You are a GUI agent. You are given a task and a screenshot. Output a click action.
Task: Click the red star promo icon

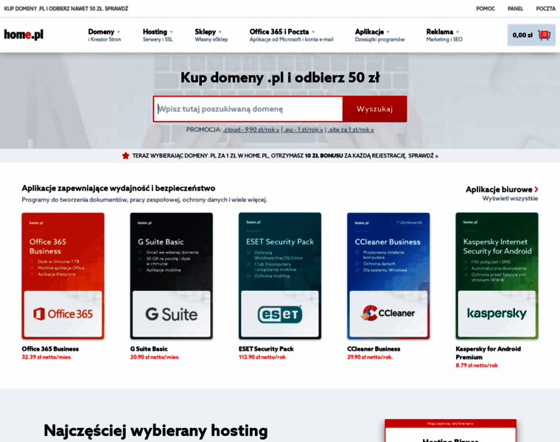(125, 155)
